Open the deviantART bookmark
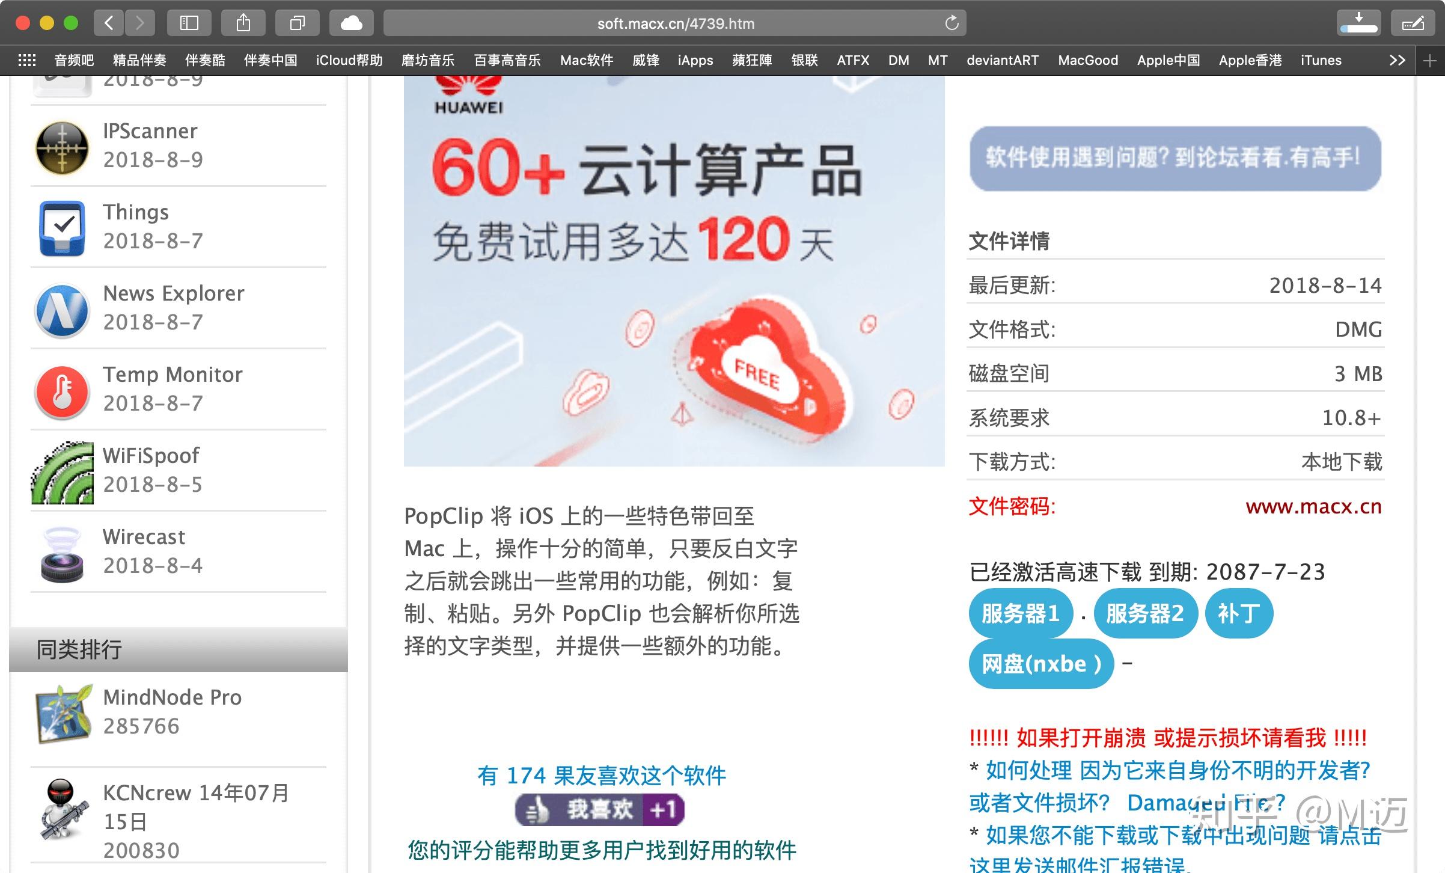1445x873 pixels. (x=1003, y=60)
